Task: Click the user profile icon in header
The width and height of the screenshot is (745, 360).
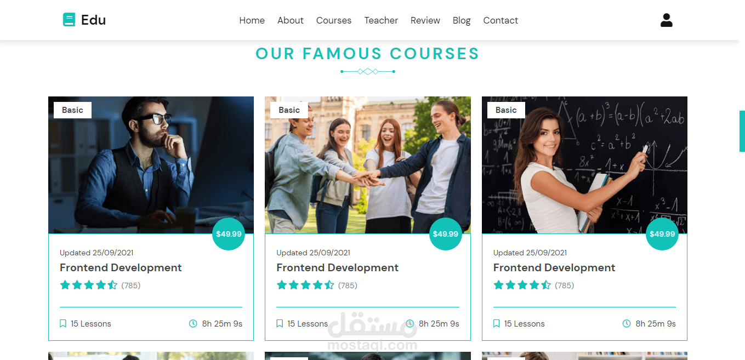Action: pyautogui.click(x=666, y=20)
